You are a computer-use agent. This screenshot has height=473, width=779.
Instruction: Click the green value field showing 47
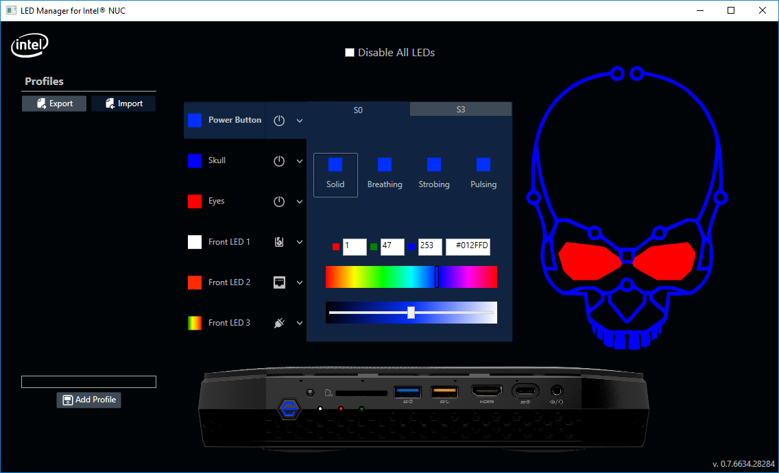click(x=392, y=246)
